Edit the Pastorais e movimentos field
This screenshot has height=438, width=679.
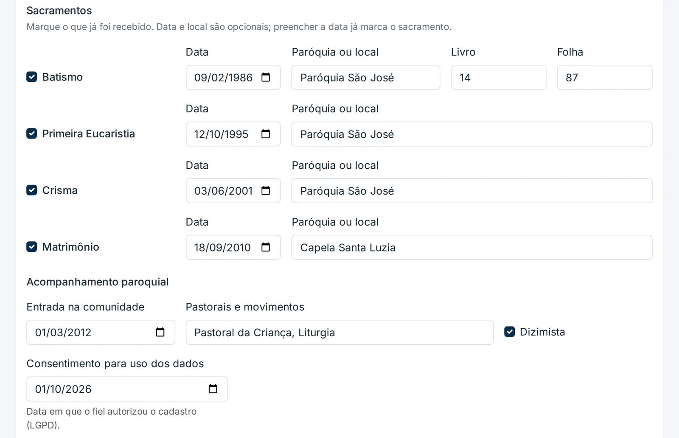point(339,332)
